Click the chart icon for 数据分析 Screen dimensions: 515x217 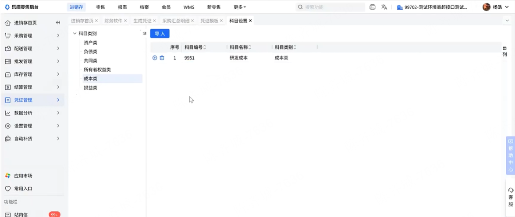(8, 113)
